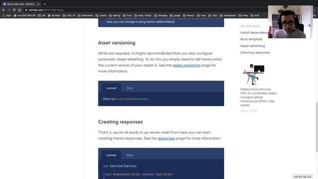Viewport: 318px width, 179px height.
Task: Click the use Inertia\Inertia; code line
Action: point(120,166)
